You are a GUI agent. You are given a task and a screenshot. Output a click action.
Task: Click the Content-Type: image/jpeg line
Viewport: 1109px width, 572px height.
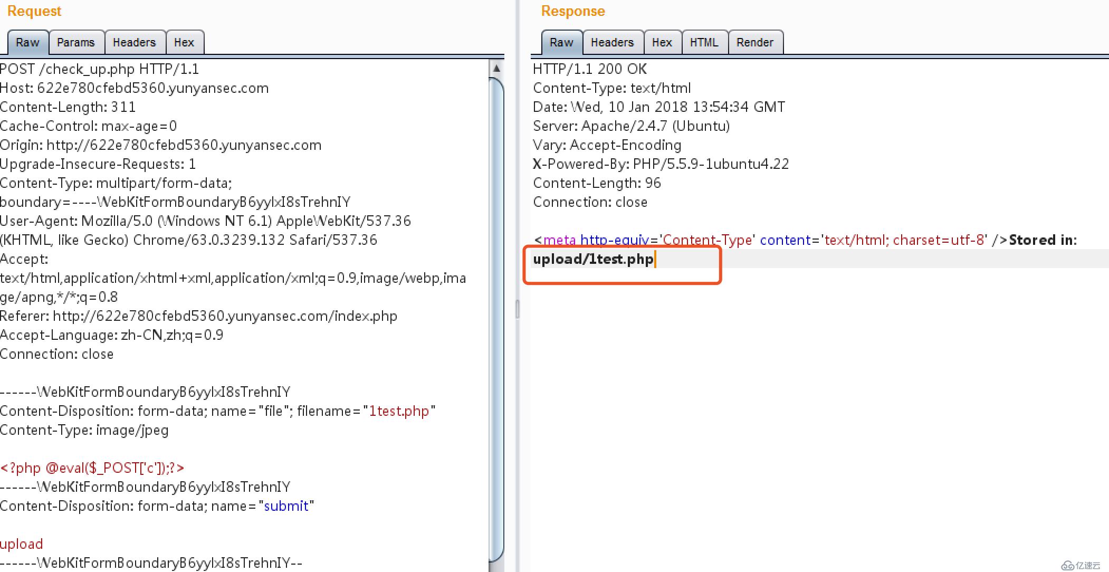coord(84,430)
